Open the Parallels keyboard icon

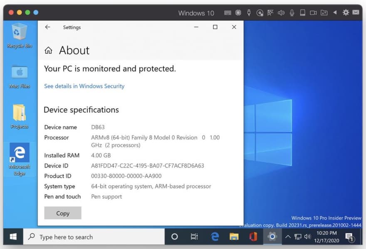tap(228, 13)
